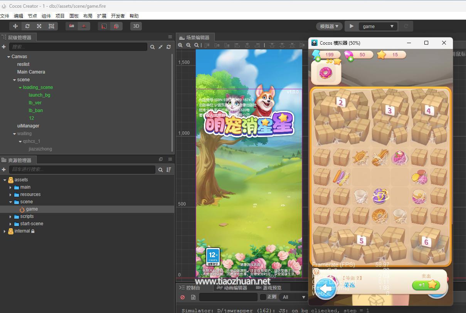Click the assets sort order icon
The width and height of the screenshot is (466, 313).
tap(169, 169)
